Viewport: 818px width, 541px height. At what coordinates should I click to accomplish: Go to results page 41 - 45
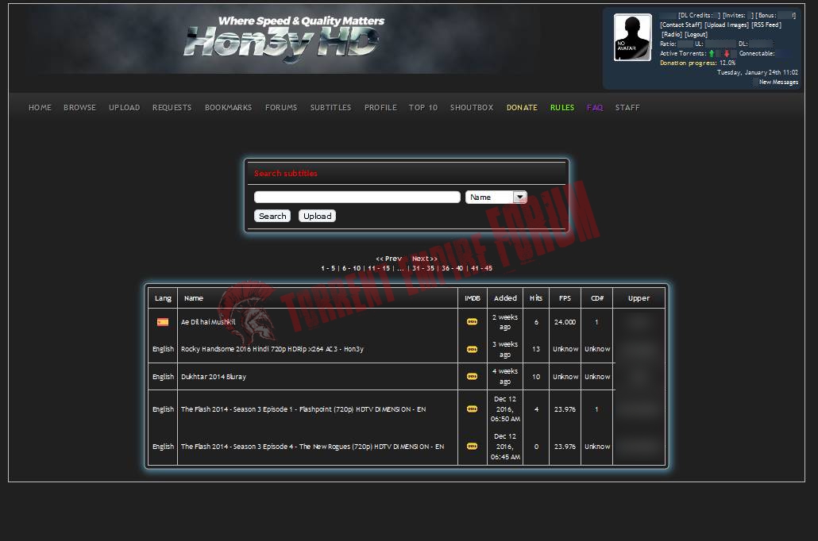tap(481, 268)
